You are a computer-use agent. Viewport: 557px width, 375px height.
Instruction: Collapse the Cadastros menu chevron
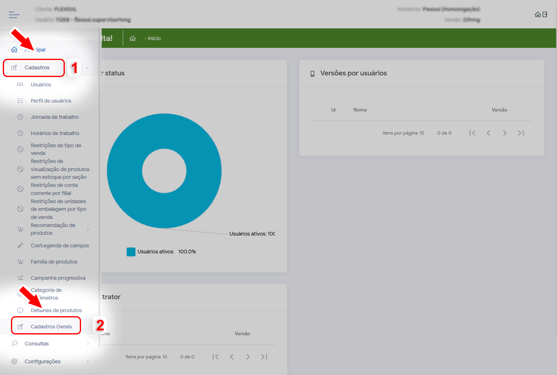coord(87,68)
